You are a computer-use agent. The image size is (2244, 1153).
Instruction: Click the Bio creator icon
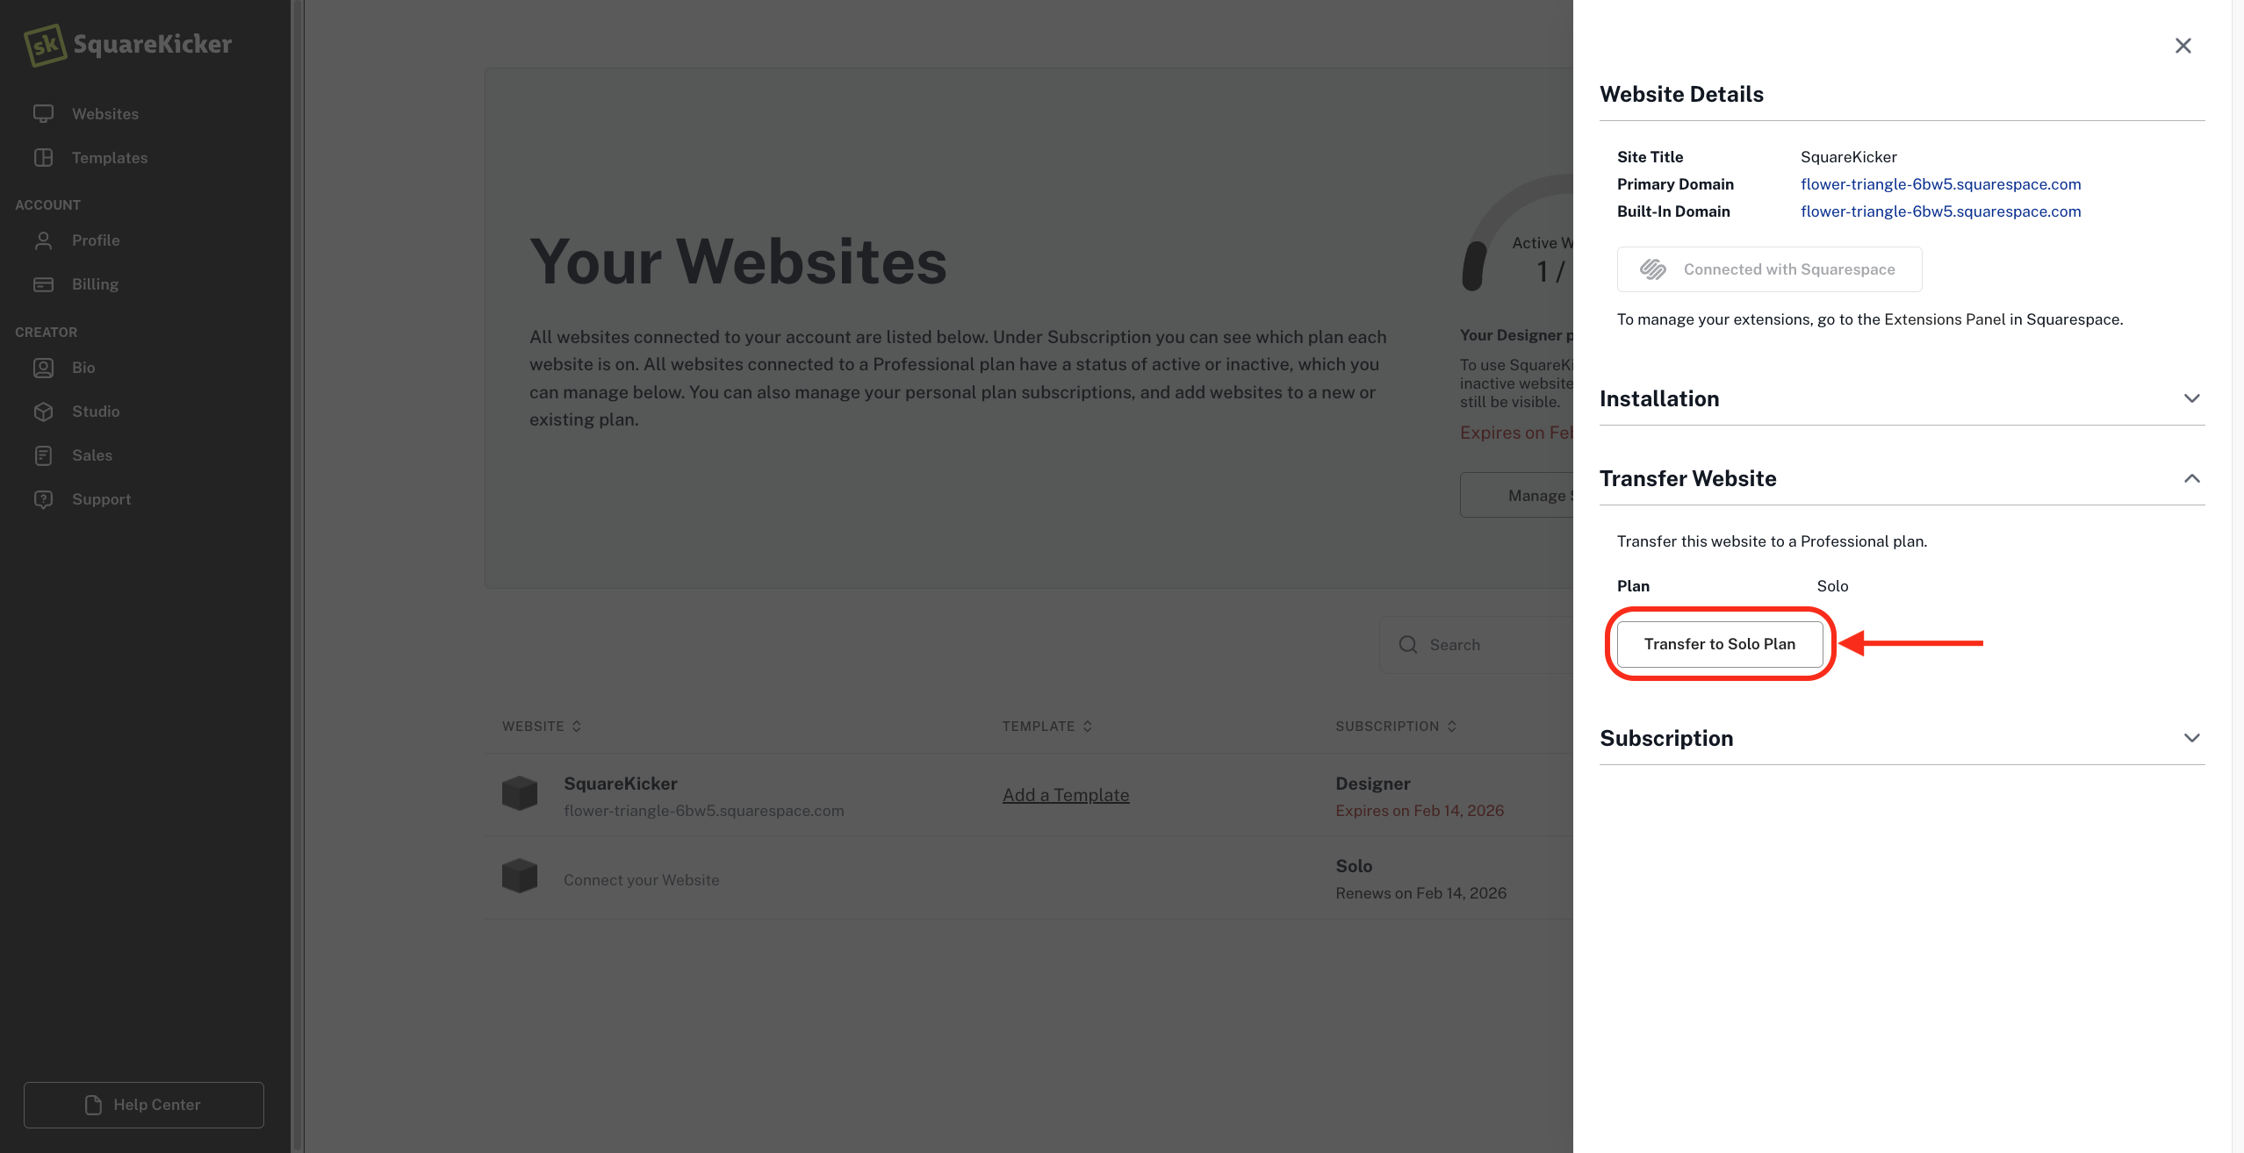(x=44, y=368)
